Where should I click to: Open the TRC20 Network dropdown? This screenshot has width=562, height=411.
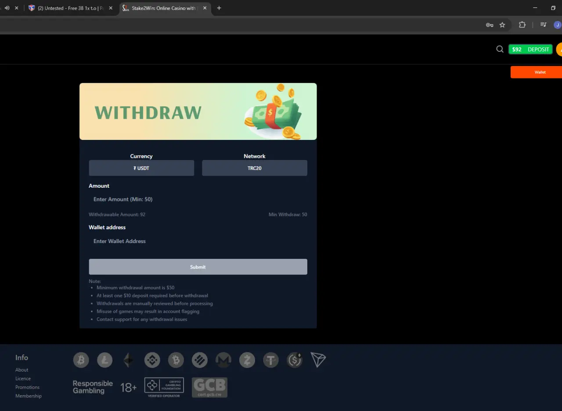point(255,168)
